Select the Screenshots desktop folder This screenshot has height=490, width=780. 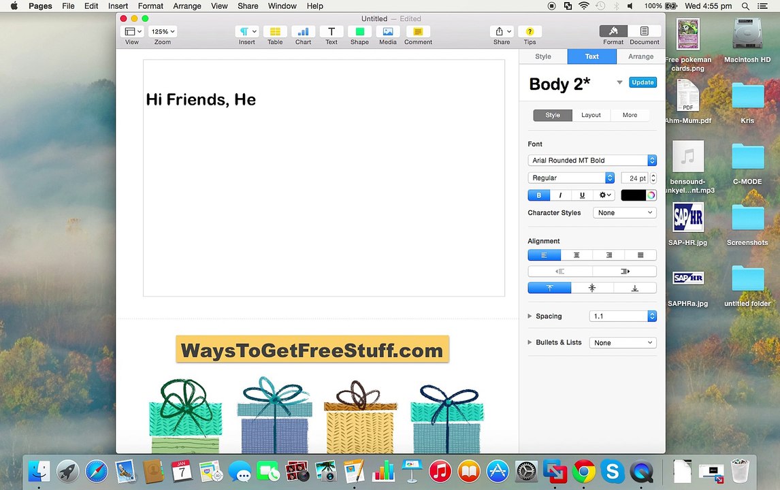point(747,224)
